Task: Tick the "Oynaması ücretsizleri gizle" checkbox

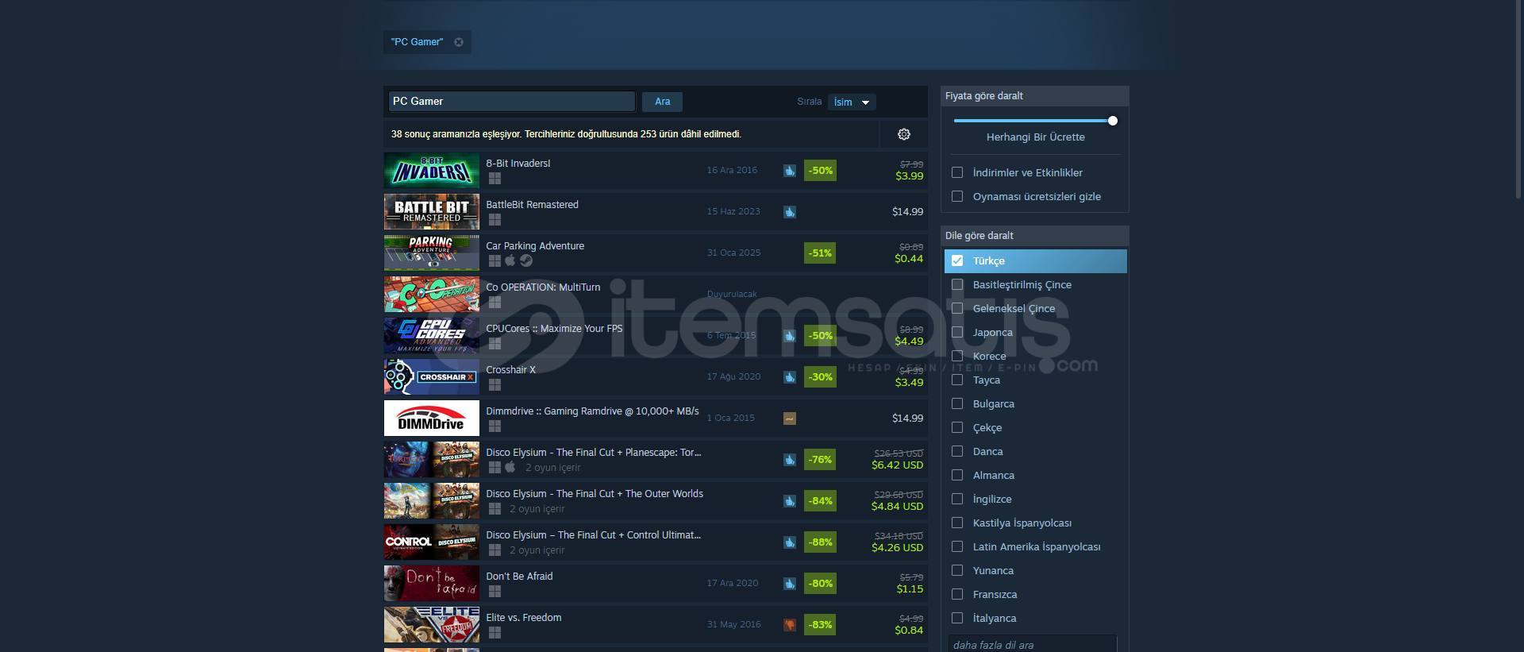Action: point(957,196)
